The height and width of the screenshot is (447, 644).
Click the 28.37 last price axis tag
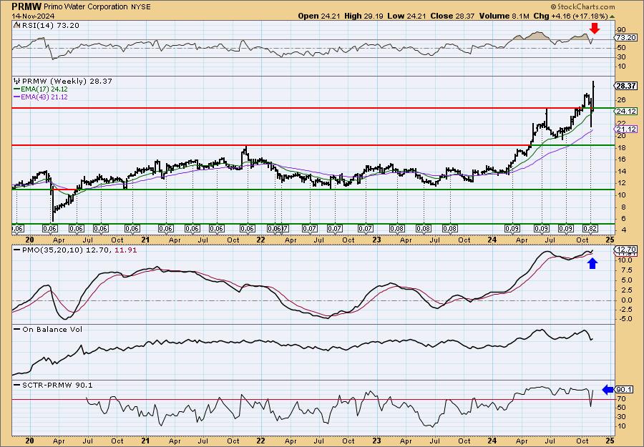(625, 87)
